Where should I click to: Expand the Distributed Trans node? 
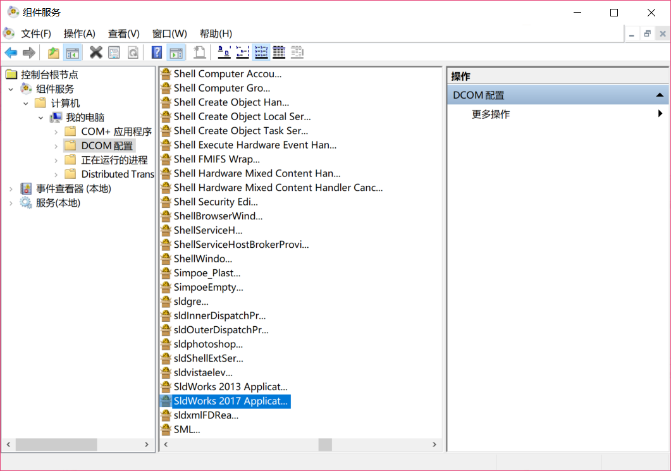[x=56, y=174]
